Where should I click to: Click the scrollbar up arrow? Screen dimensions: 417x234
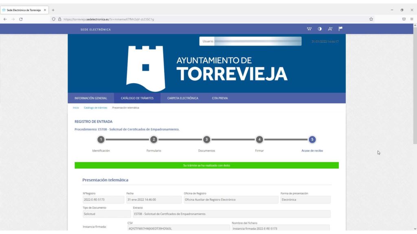coord(415,25)
